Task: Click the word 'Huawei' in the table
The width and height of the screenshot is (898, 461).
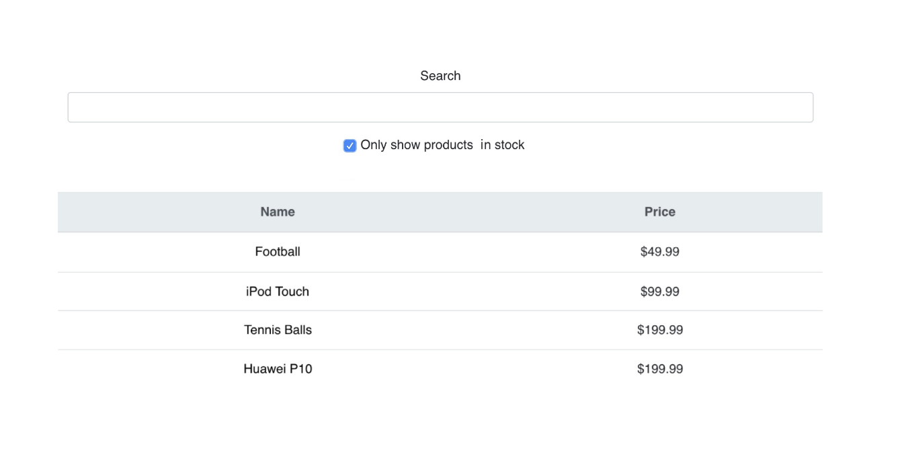Action: click(x=265, y=369)
